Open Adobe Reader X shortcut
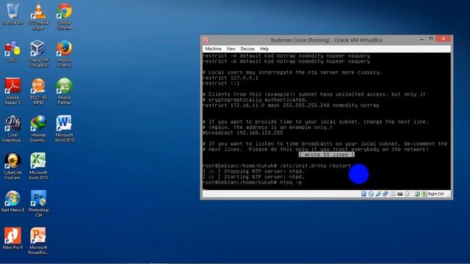 (x=12, y=91)
